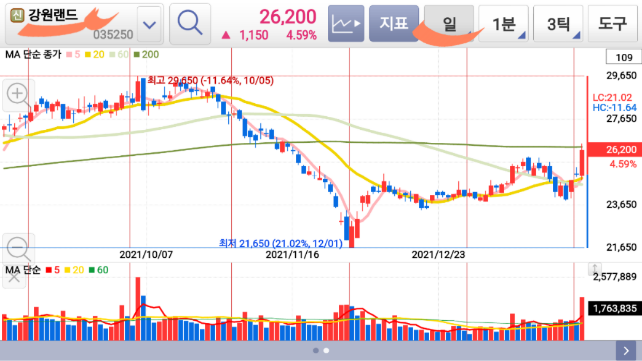Select the 일 daily period tab

[x=449, y=23]
